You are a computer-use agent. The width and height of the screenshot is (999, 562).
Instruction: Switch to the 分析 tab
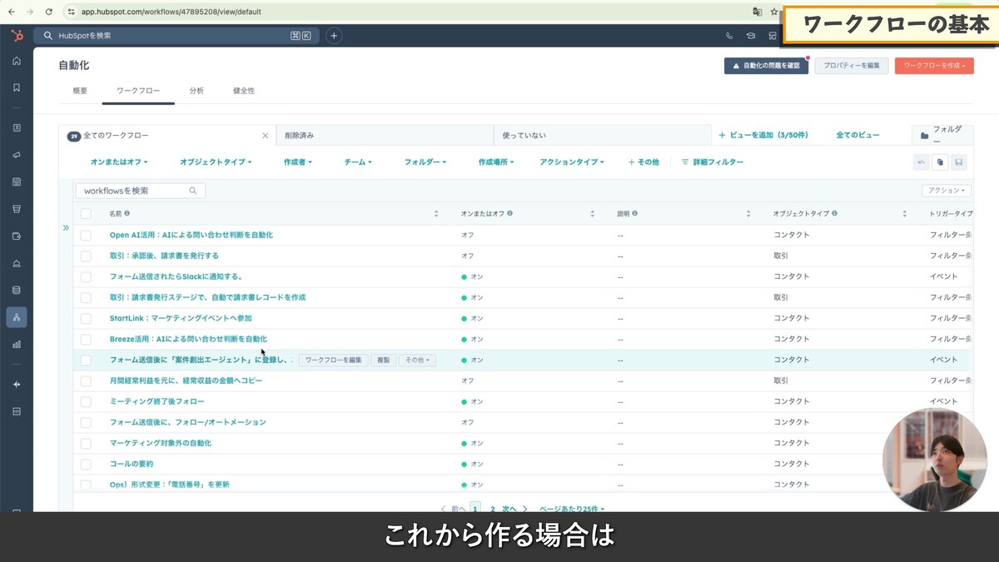pos(196,91)
